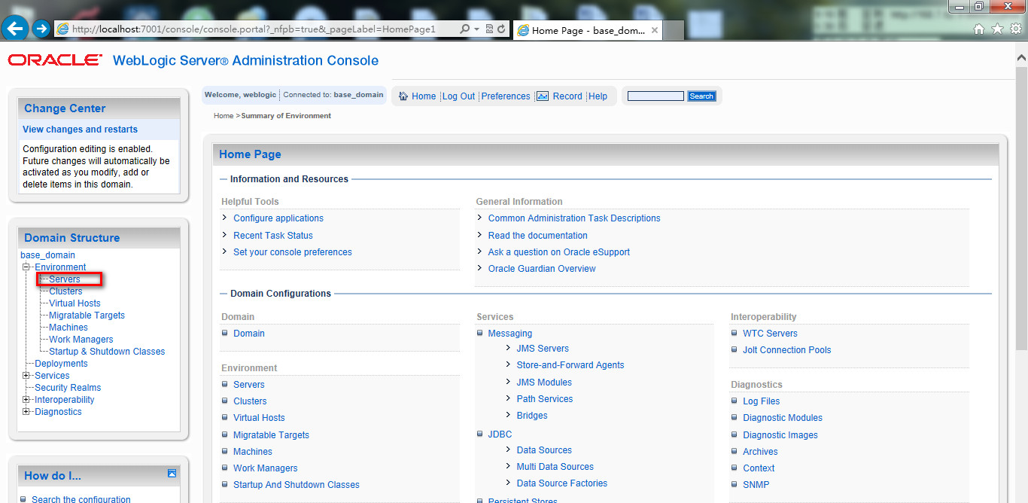Open browser home via the house icon
1028x503 pixels.
[979, 29]
